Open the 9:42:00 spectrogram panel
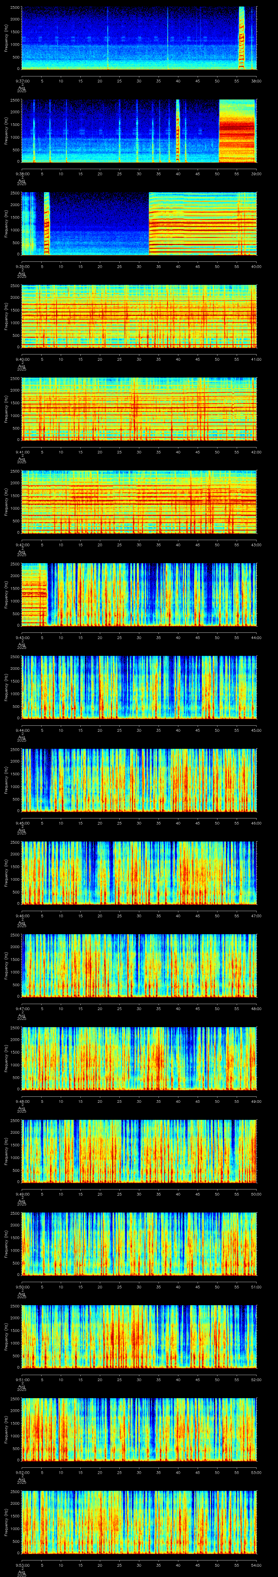This screenshot has width=278, height=1577. pos(139,501)
